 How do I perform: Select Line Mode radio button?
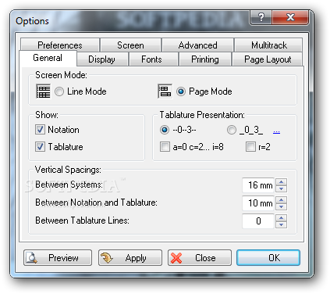click(x=59, y=91)
